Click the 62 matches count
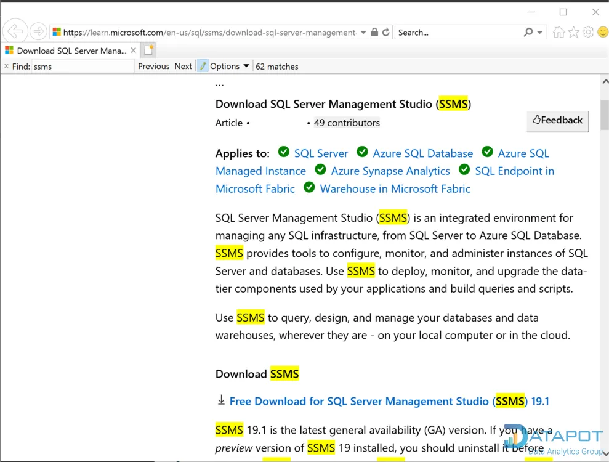 (277, 67)
